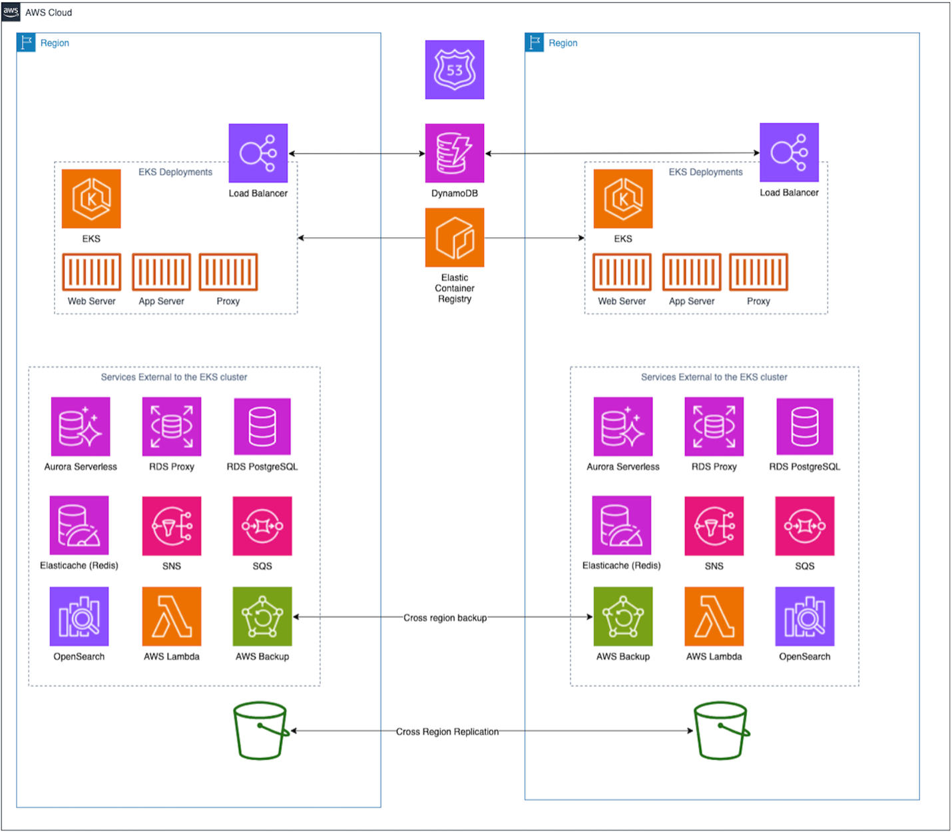This screenshot has width=952, height=836.
Task: Select the AWS Backup icon in right region
Action: coord(622,616)
